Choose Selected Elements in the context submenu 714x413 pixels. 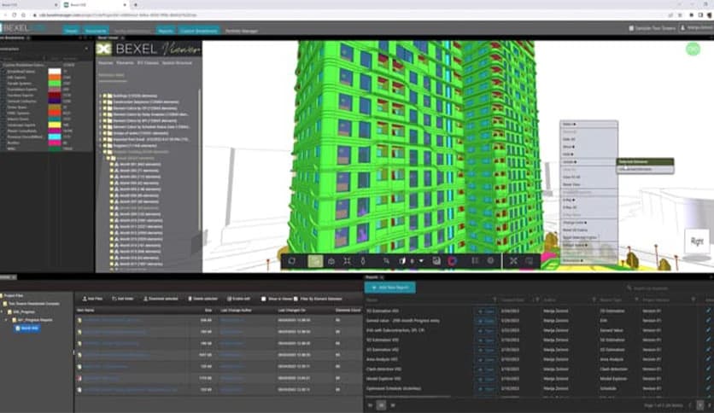(x=645, y=161)
